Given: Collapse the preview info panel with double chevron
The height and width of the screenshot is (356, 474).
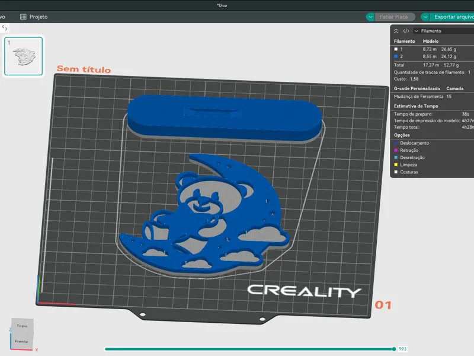Looking at the screenshot, I should [396, 31].
